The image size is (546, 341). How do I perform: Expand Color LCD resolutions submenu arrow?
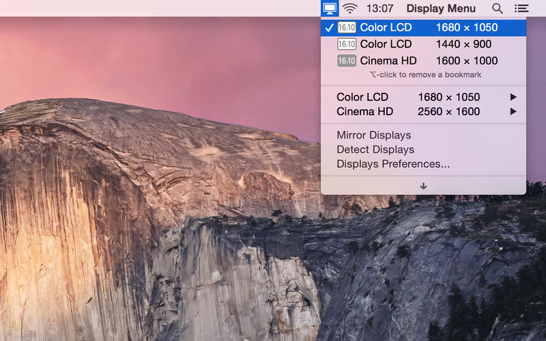513,97
